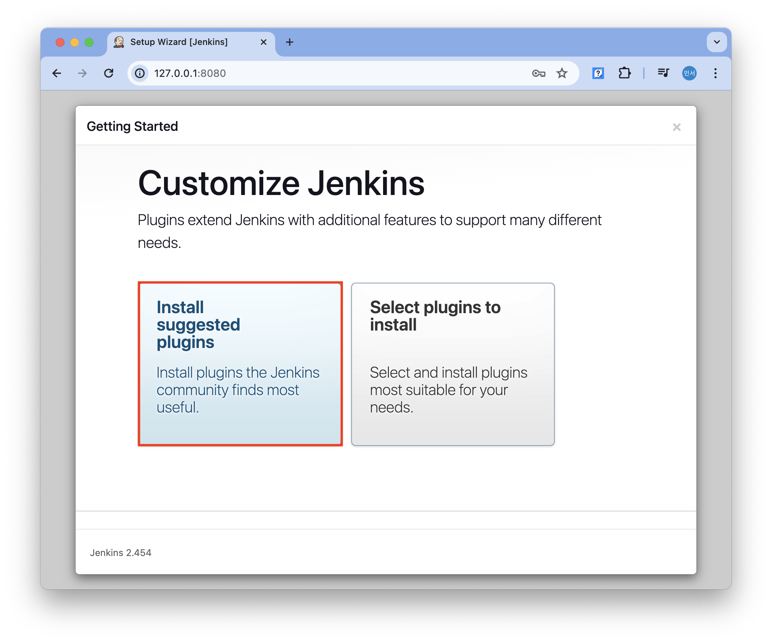Screen dimensions: 772x643
Task: Reload the Jenkins page
Action: (x=109, y=73)
